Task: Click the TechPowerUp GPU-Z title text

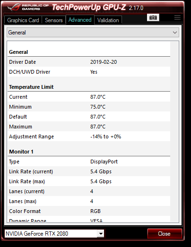Action: point(89,7)
